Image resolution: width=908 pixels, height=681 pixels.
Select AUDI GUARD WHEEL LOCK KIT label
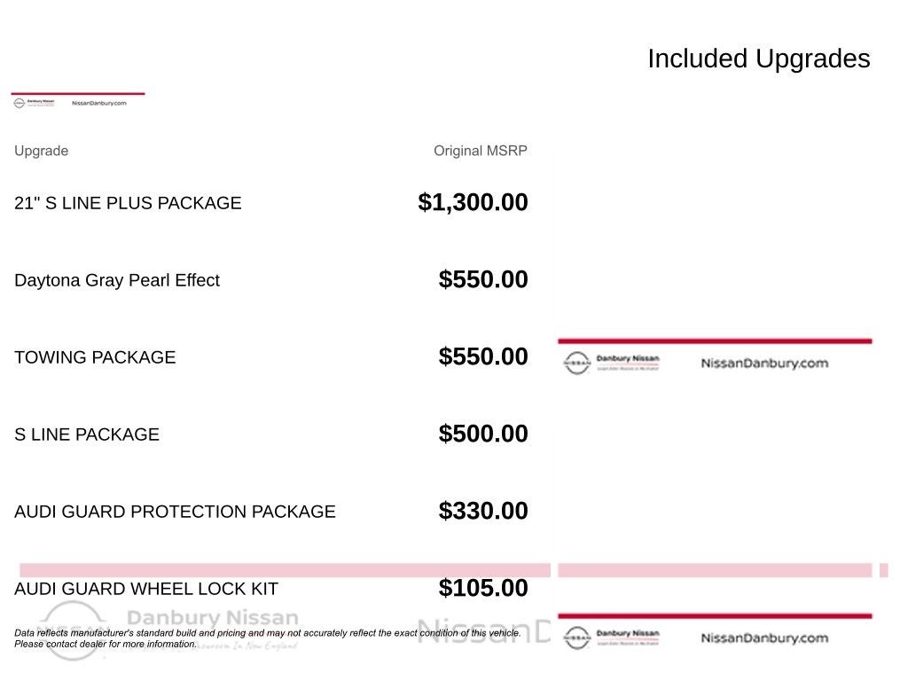click(146, 589)
